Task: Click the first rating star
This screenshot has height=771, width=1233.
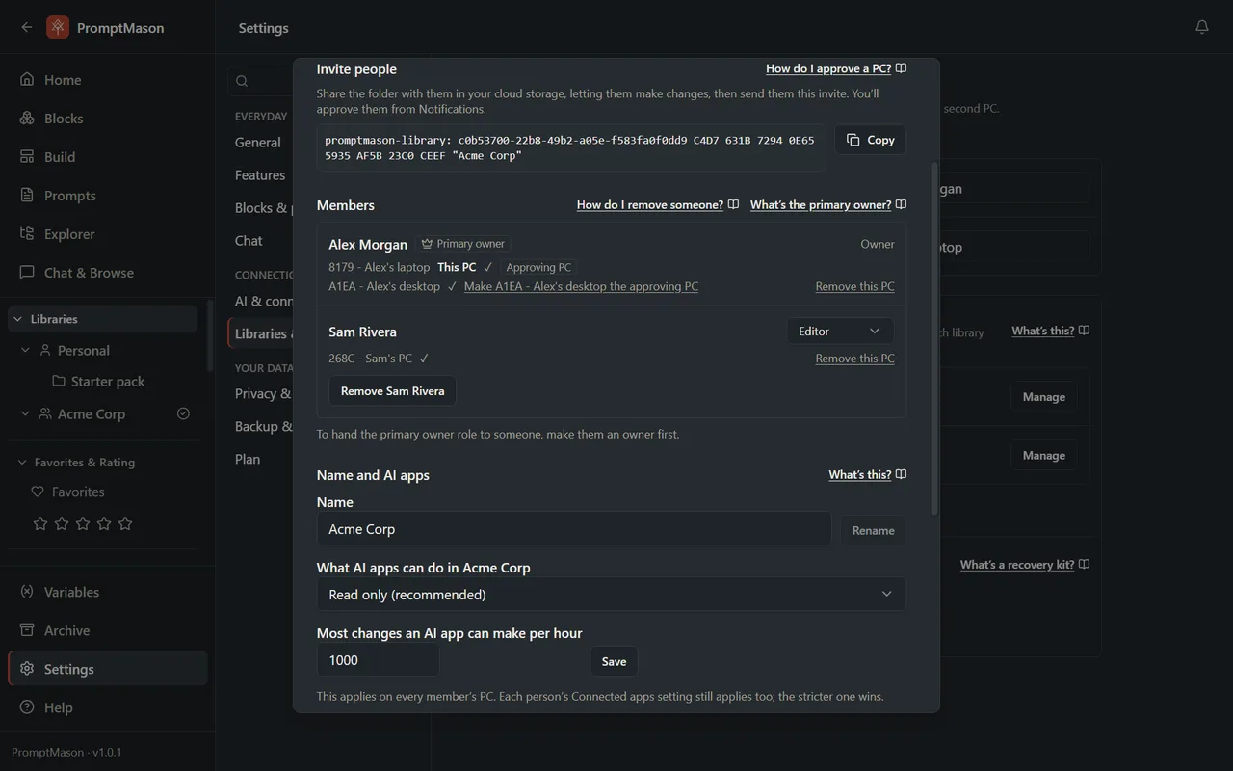Action: coord(40,523)
